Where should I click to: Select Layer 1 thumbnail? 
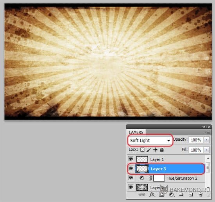point(142,159)
